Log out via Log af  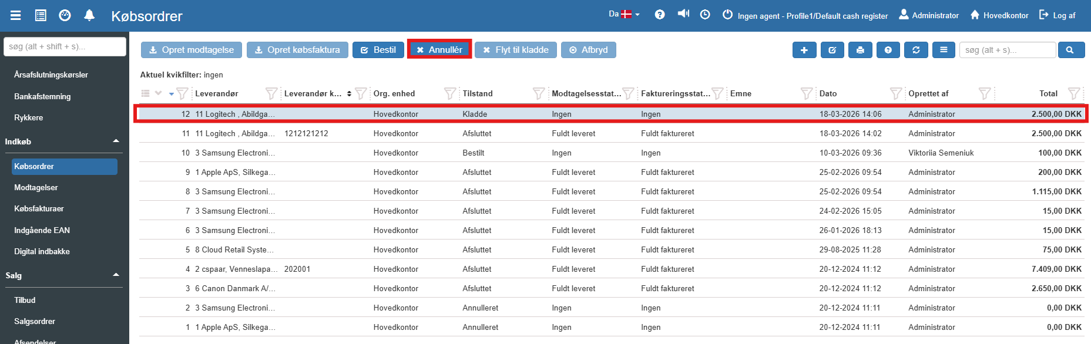[x=1058, y=15]
